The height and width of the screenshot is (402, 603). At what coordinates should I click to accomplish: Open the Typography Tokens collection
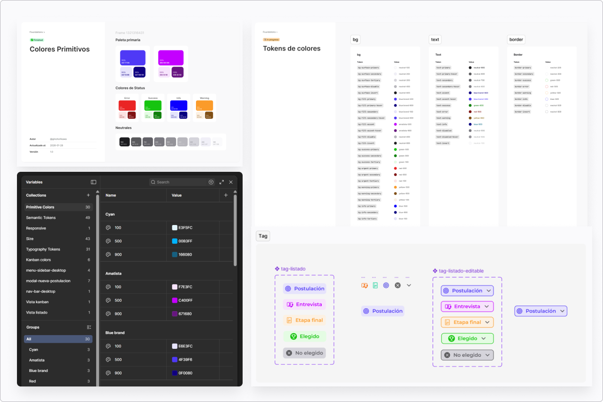[43, 249]
